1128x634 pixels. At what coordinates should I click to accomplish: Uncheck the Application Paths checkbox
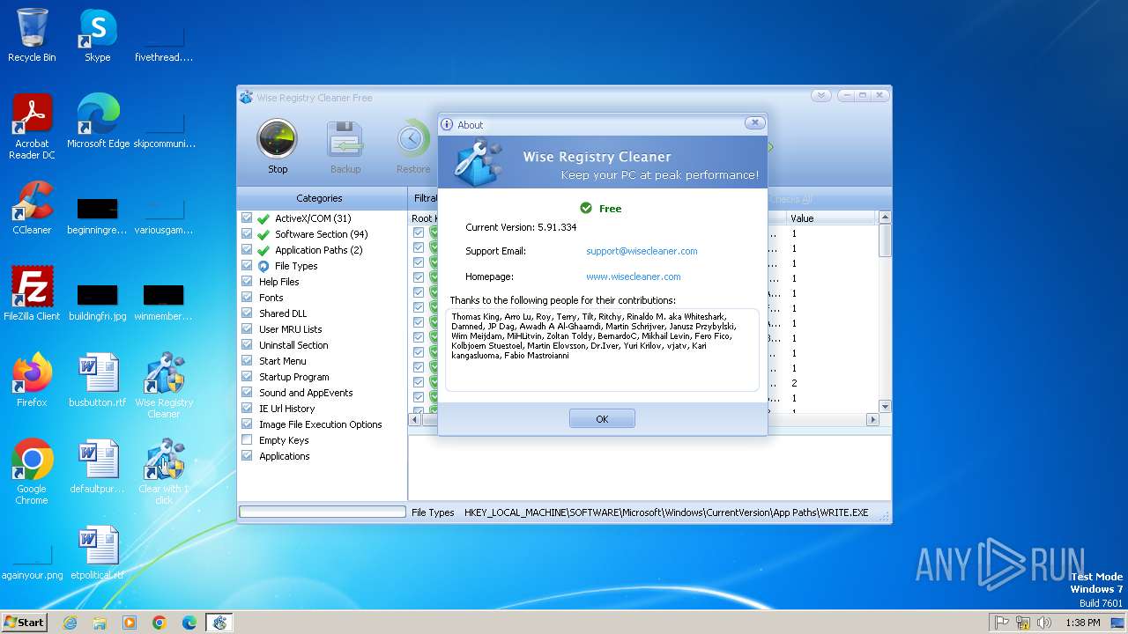click(247, 250)
